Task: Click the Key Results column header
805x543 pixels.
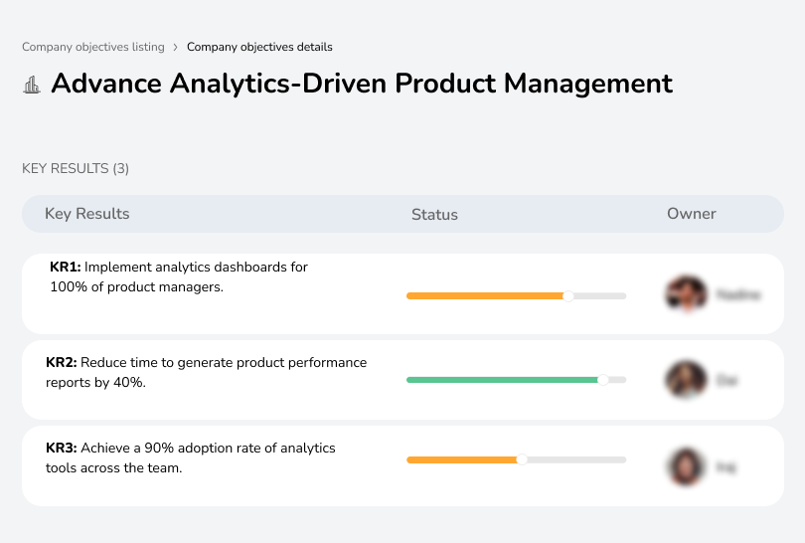Action: 87,214
